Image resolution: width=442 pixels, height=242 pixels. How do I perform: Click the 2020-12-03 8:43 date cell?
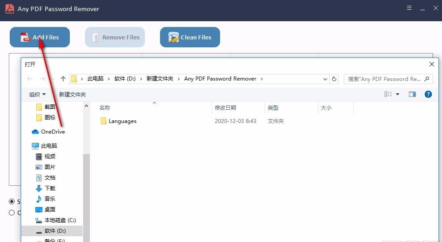(x=236, y=121)
